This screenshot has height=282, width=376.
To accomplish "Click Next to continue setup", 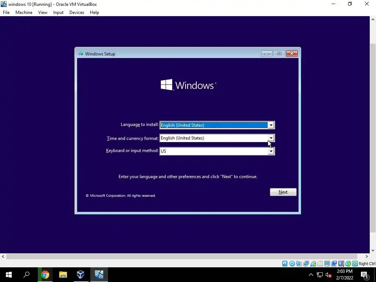I will pos(283,192).
